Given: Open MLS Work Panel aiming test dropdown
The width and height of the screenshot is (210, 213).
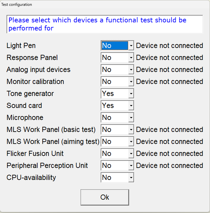Looking at the screenshot, I should click(131, 142).
